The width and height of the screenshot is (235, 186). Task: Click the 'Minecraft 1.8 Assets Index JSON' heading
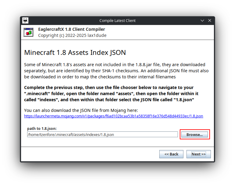coord(75,52)
